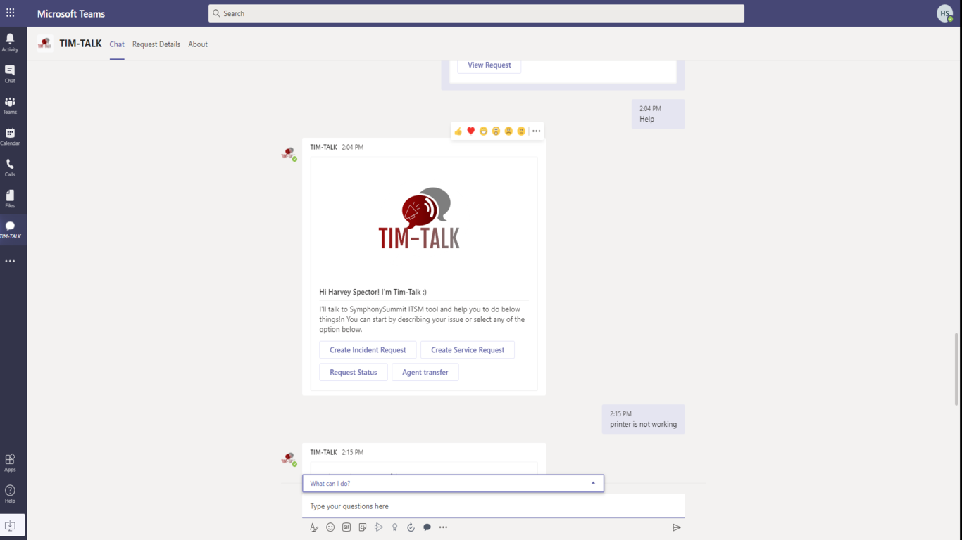Open the sticker picker

(363, 527)
